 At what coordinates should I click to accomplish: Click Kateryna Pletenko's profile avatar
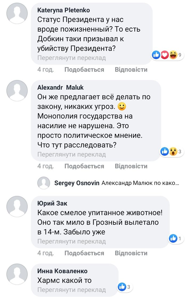[17, 13]
